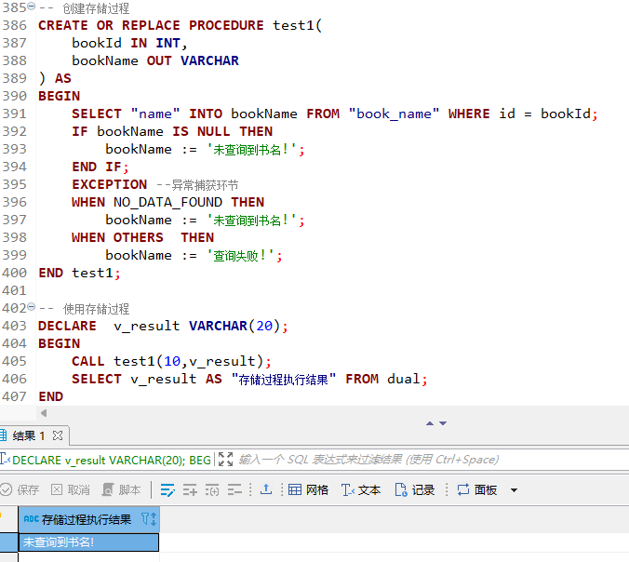Click the expand filter panel icon

click(x=225, y=460)
